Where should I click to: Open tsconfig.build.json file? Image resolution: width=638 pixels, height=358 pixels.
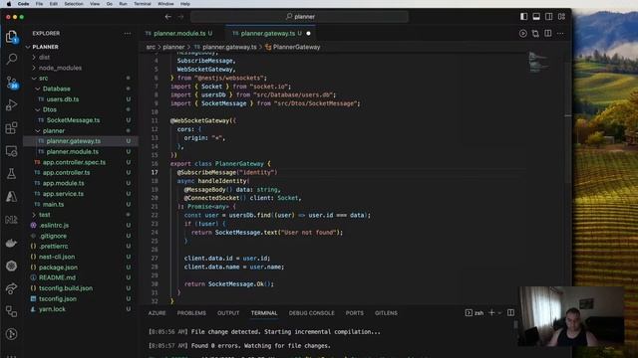pos(65,288)
